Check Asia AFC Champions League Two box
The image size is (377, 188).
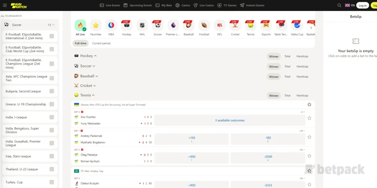coord(52,78)
